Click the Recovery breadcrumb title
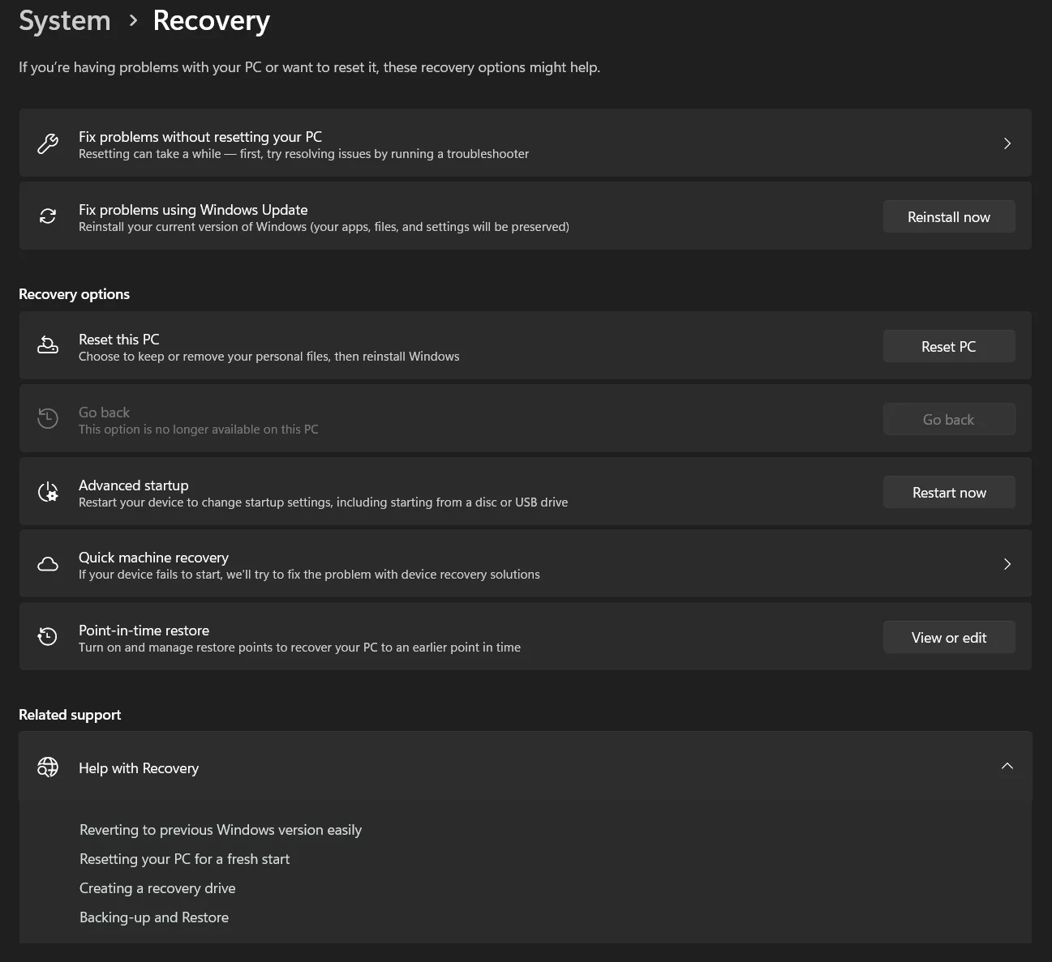This screenshot has height=962, width=1052. [x=212, y=20]
